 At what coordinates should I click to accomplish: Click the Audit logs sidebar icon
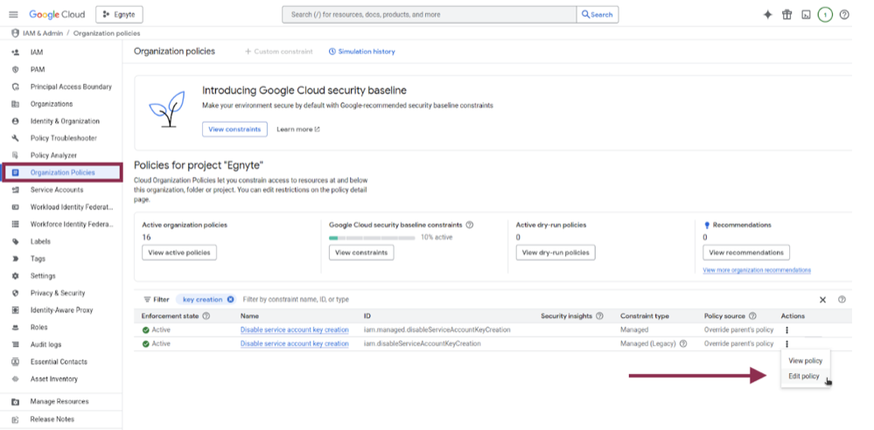16,345
